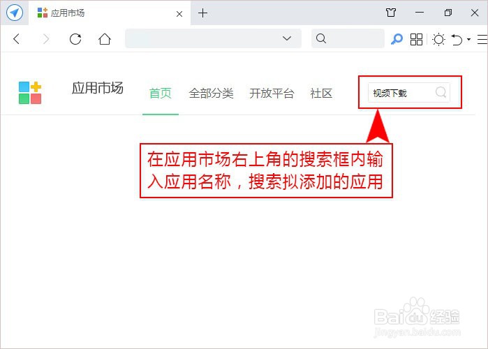
Task: Minimize the browser window
Action: (419, 13)
